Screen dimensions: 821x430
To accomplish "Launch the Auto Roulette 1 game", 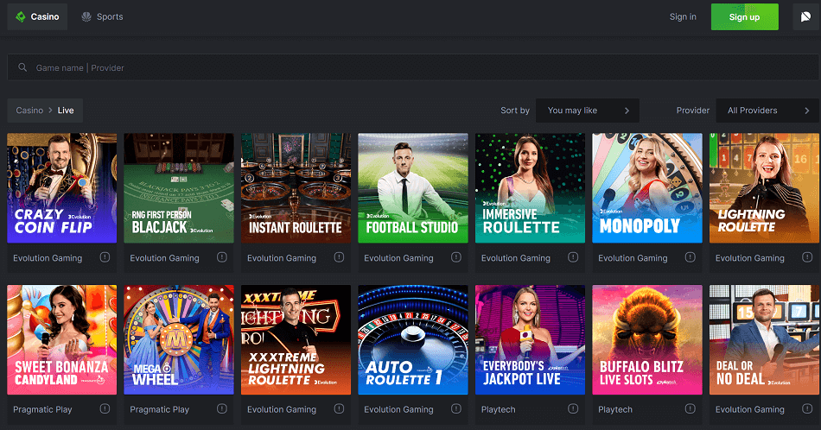I will point(413,339).
